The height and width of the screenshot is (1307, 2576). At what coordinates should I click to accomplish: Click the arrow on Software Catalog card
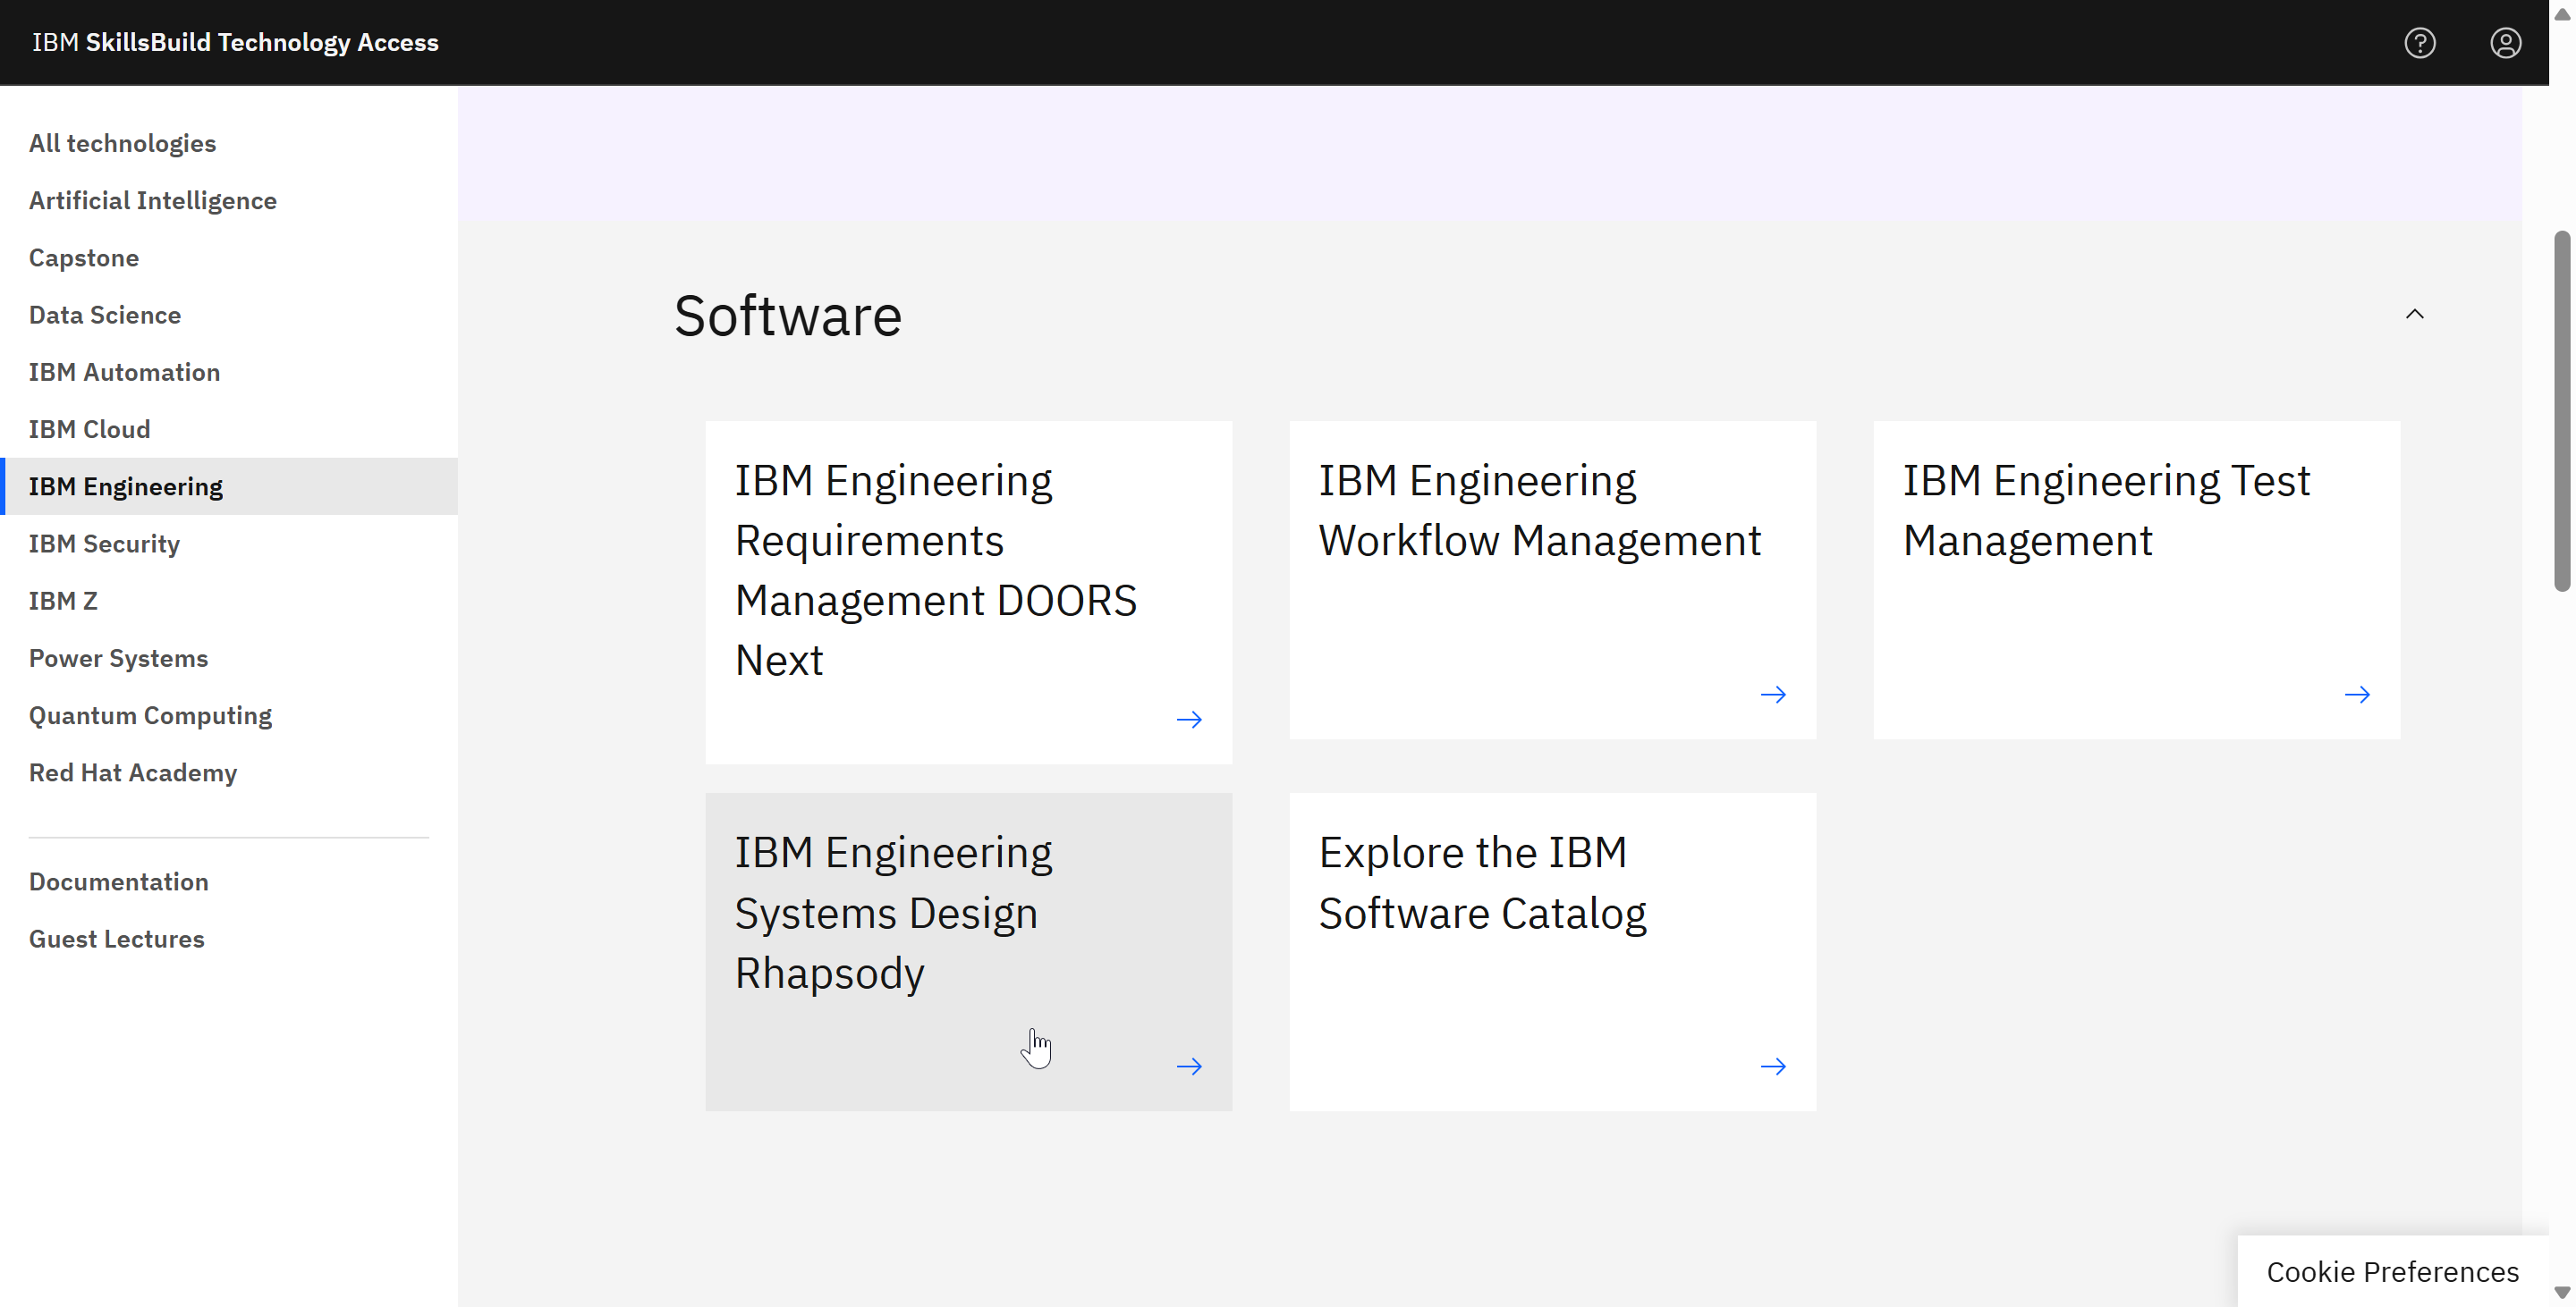tap(1773, 1067)
